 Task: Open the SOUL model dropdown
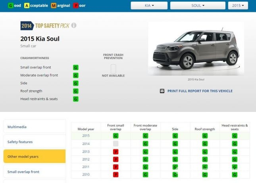click(197, 6)
